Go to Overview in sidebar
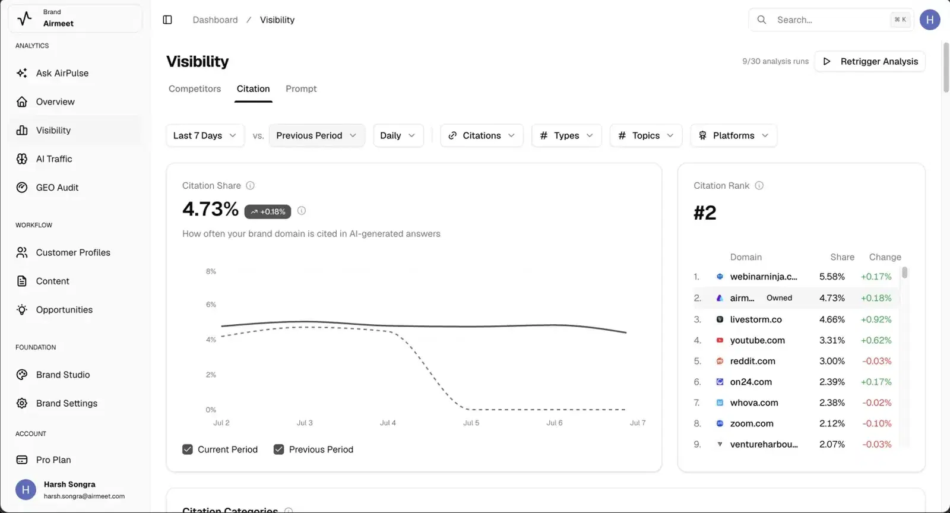This screenshot has width=950, height=513. coord(75,102)
